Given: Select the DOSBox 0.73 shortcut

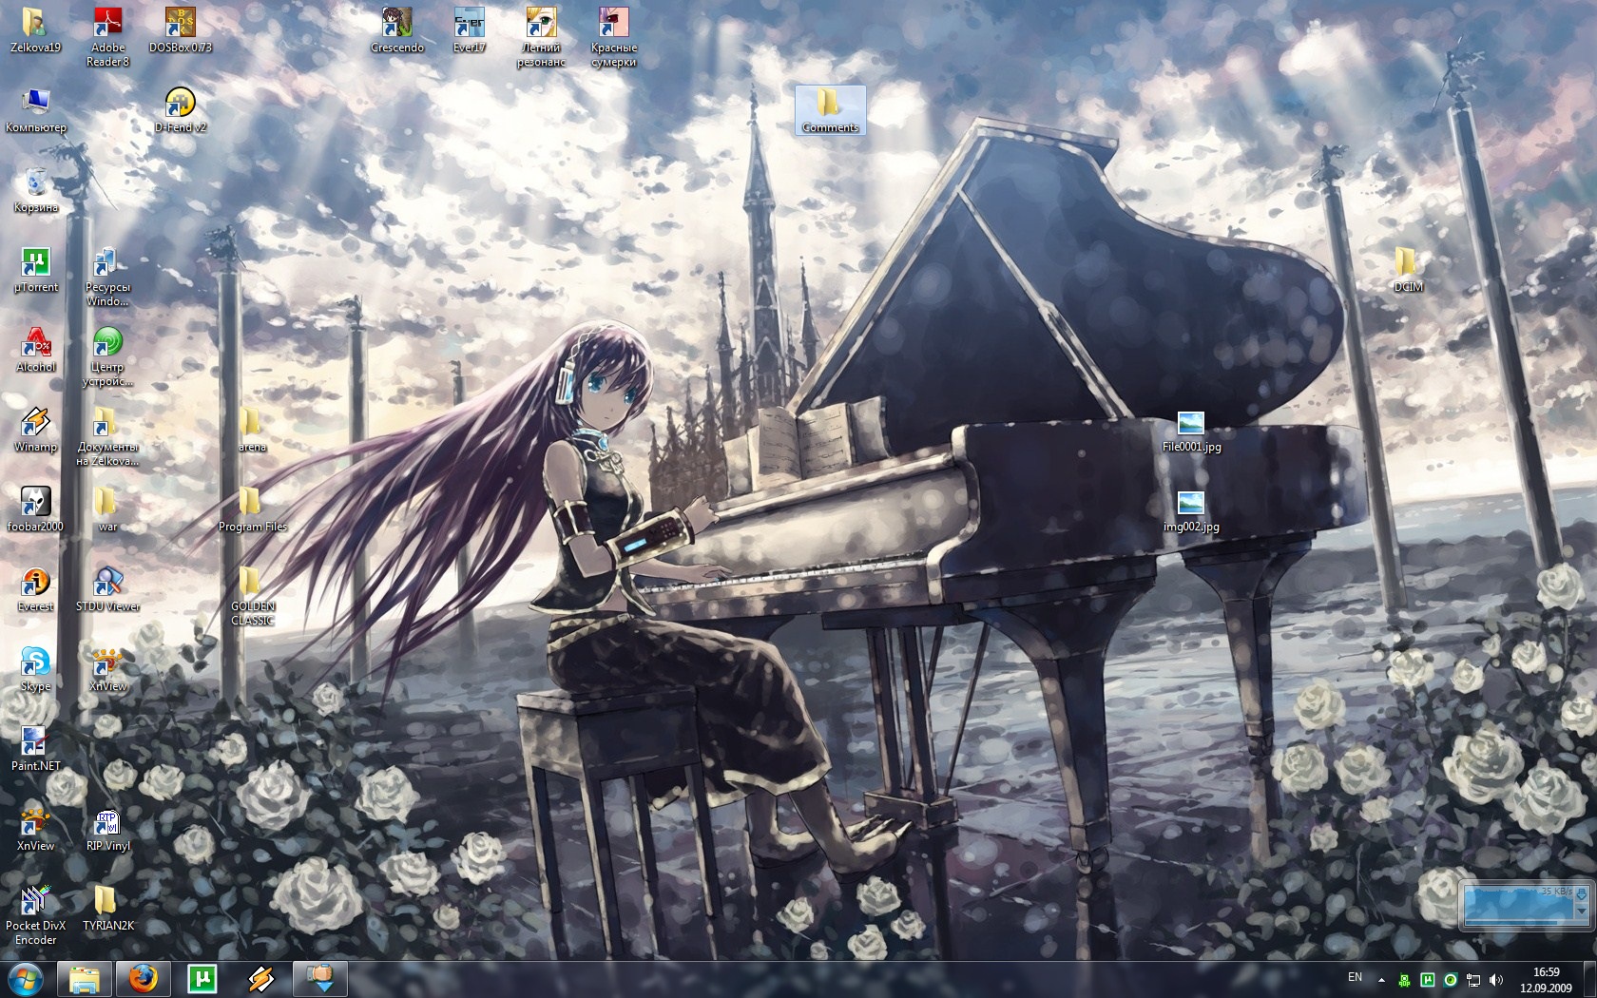Looking at the screenshot, I should (x=180, y=30).
